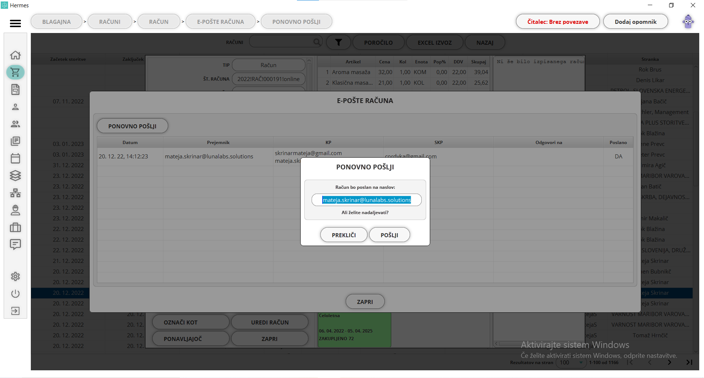Click the recipient email address field
This screenshot has height=378, width=704.
[367, 200]
